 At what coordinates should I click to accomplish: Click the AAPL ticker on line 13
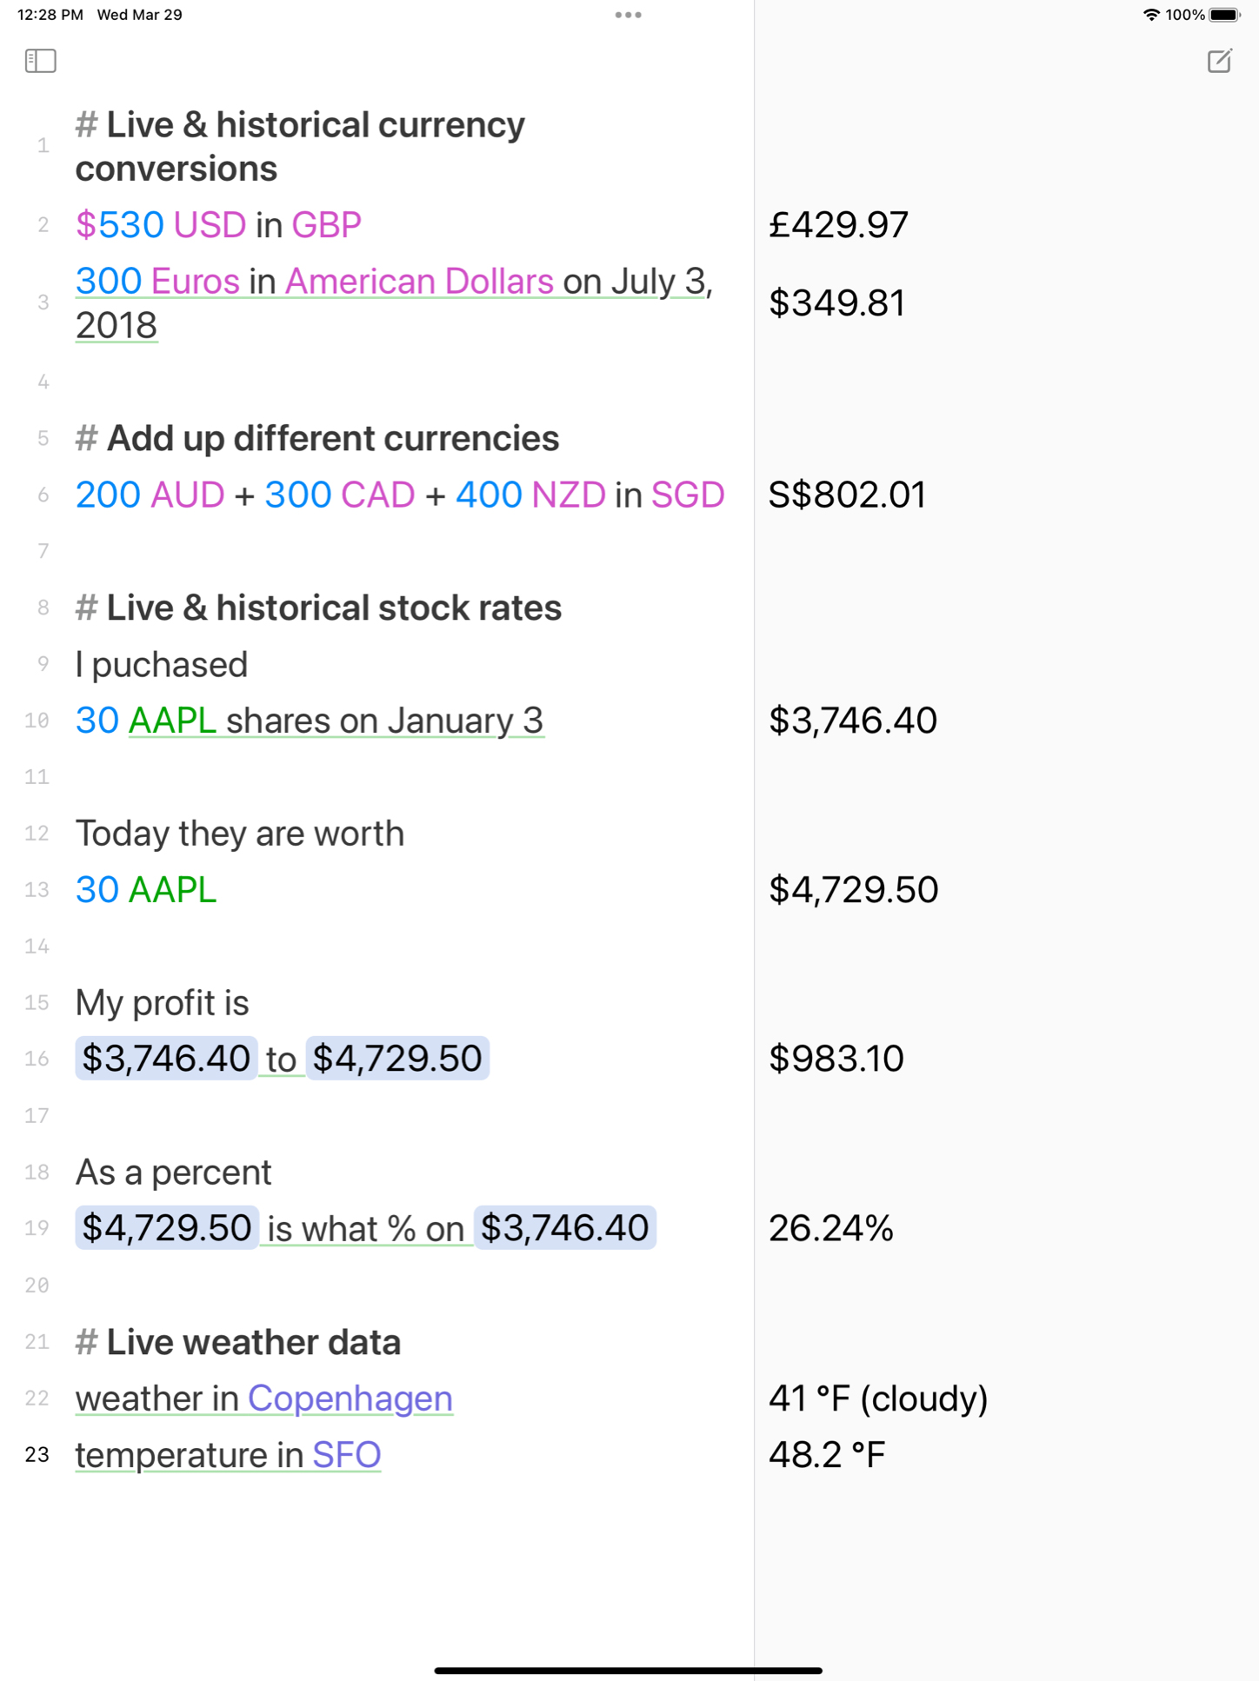point(172,889)
